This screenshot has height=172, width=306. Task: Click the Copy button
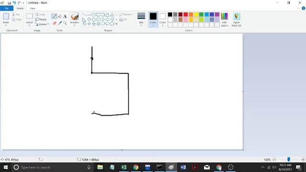click(17, 19)
